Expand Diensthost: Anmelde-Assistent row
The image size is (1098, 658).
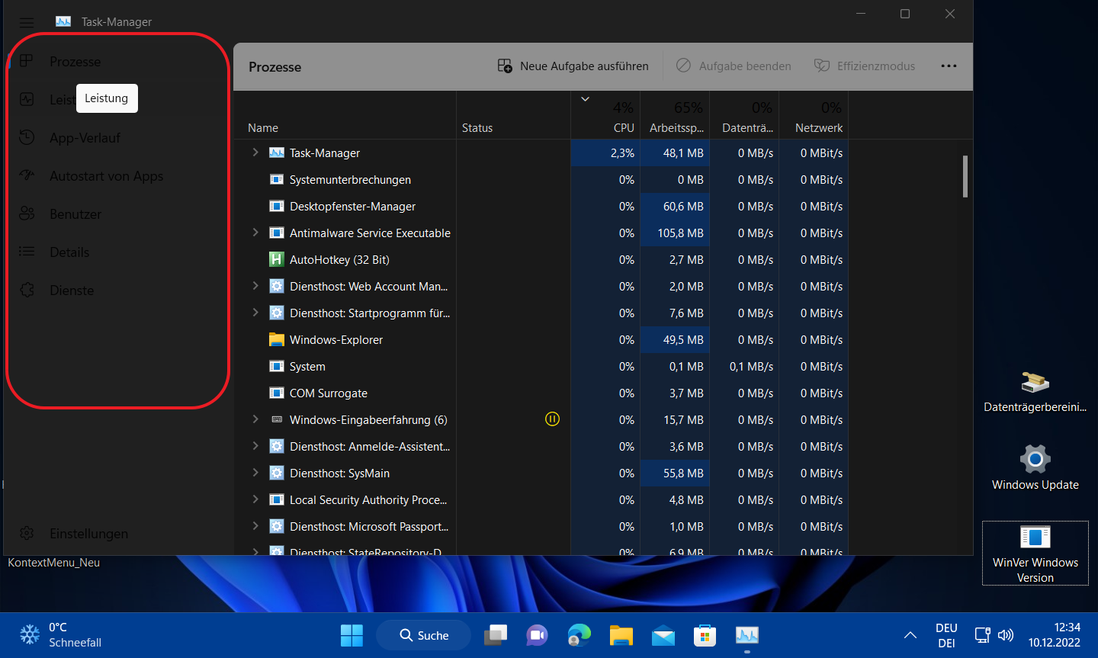tap(255, 446)
